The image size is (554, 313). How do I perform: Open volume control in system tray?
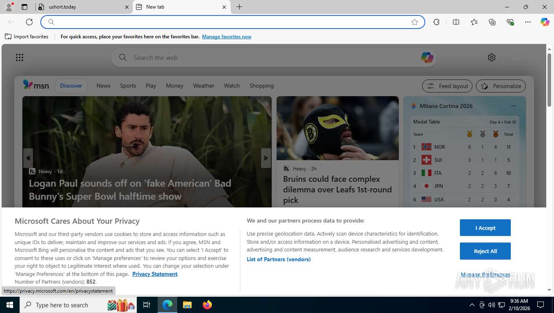[x=491, y=305]
